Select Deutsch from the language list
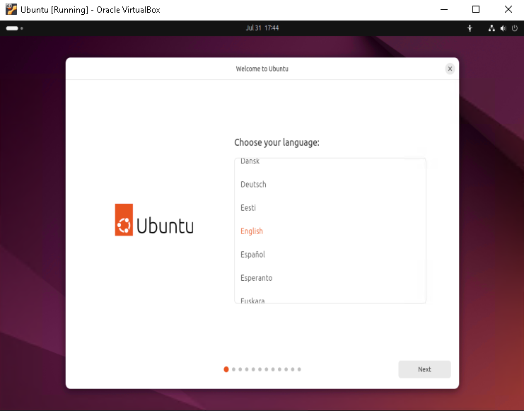 coord(330,184)
